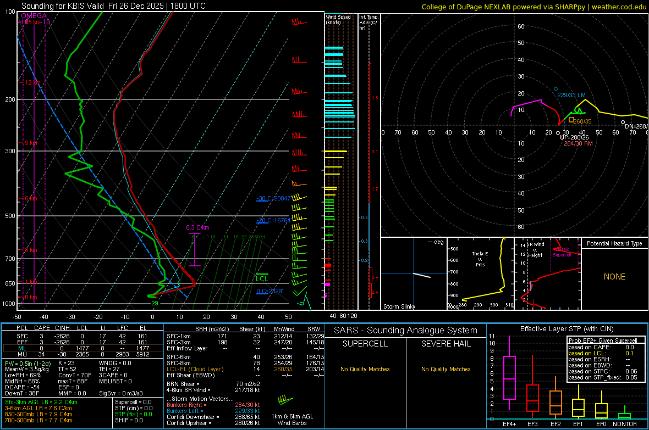Click the '284/30 RM' hodograph label
Screen dimensions: 649x430
click(578, 143)
